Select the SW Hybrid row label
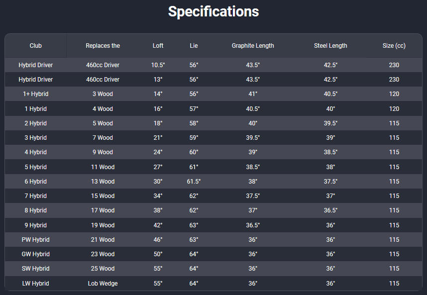427x295 pixels. point(35,269)
